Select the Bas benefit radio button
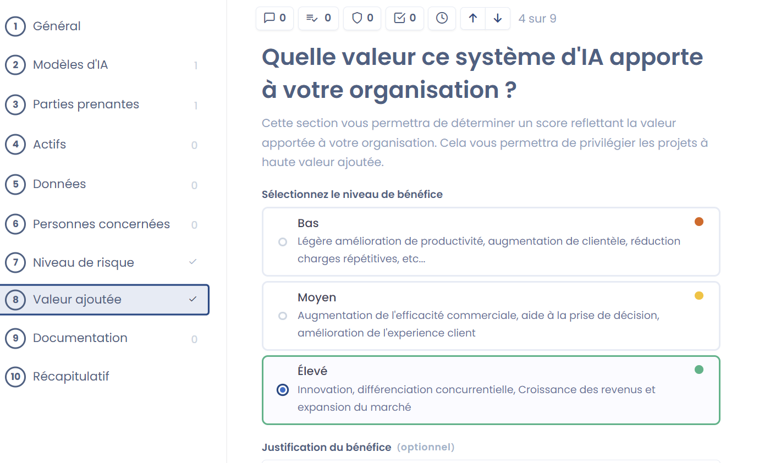The width and height of the screenshot is (759, 463). [283, 242]
